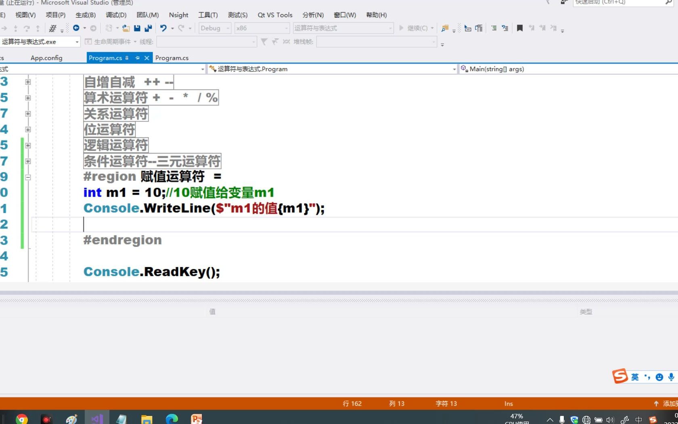Expand the 位运算符 region
Screen dimensions: 678x424
point(28,130)
